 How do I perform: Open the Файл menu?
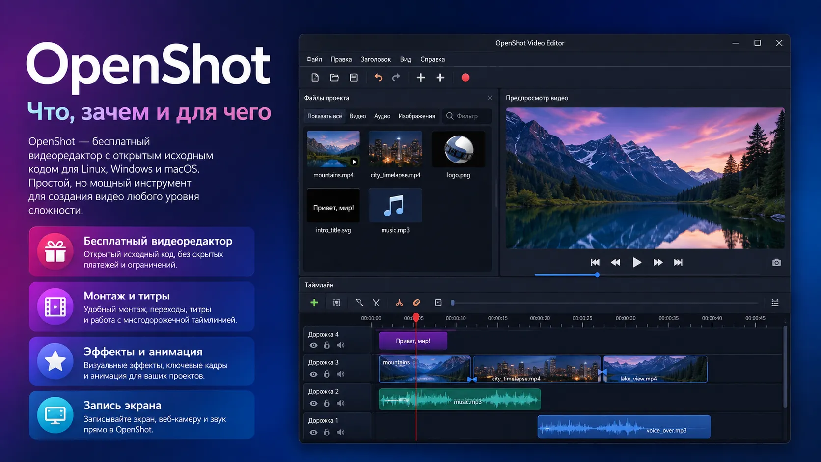tap(314, 59)
